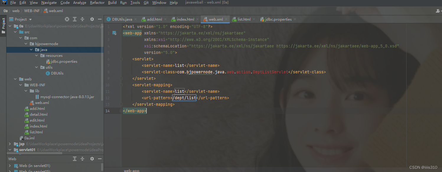Close the jdbc.properties editor tab
This screenshot has height=172, width=442.
point(295,19)
